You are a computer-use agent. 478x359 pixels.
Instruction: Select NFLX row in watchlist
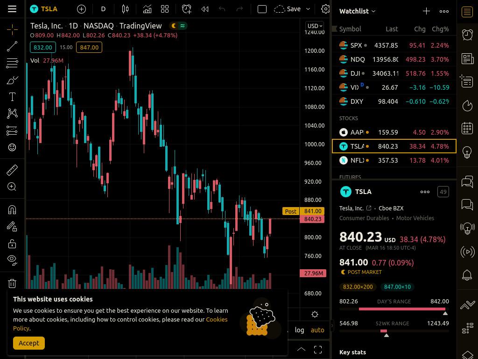pyautogui.click(x=394, y=161)
